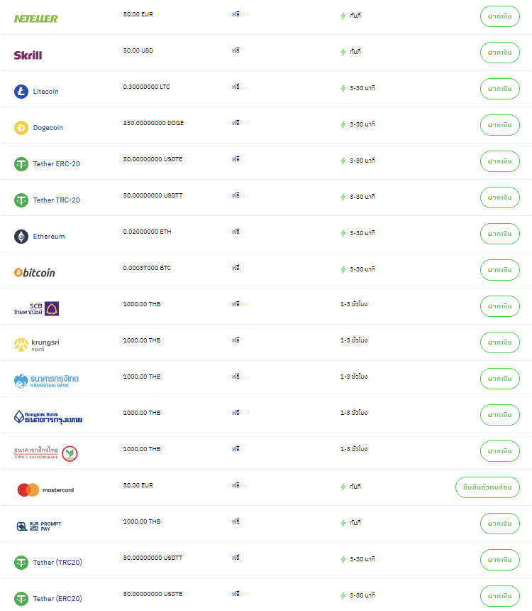
Task: Click the Ethereum diamond icon
Action: [21, 237]
